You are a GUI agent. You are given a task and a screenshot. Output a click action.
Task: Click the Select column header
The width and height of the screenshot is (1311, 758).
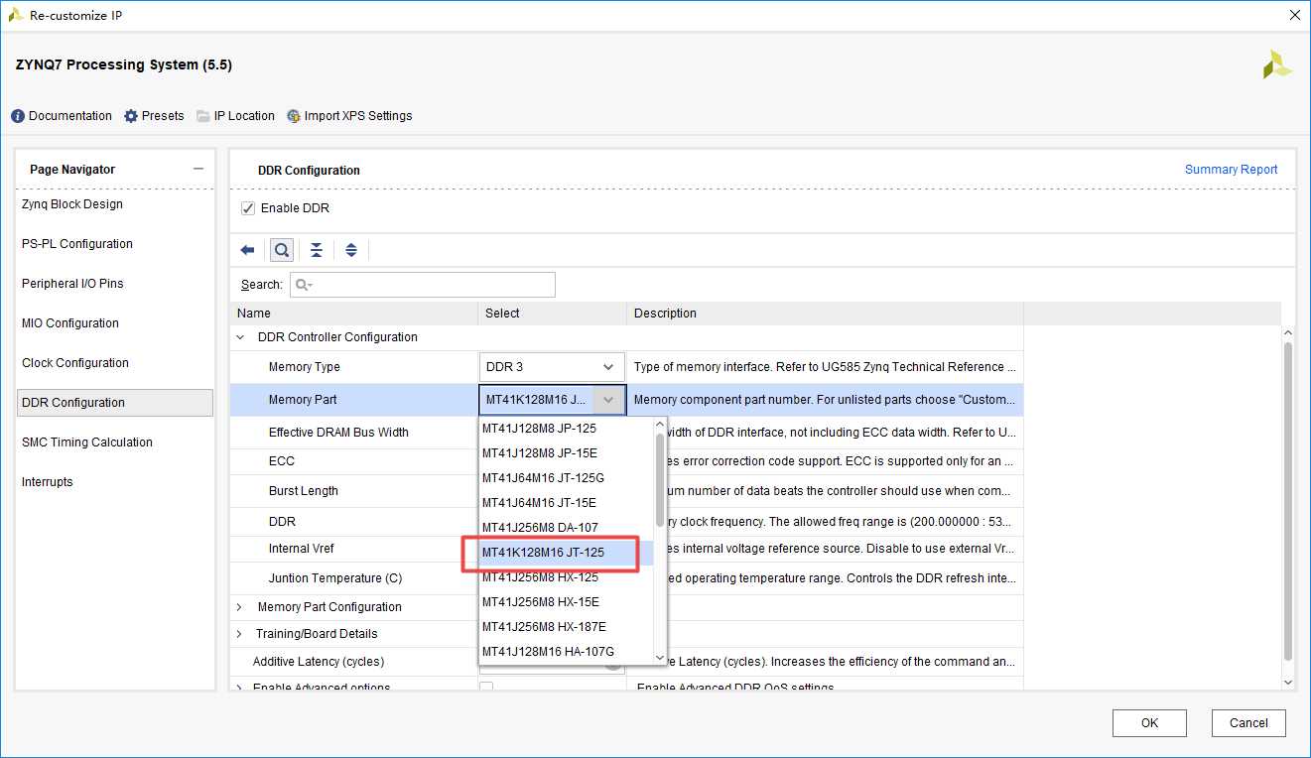point(552,314)
